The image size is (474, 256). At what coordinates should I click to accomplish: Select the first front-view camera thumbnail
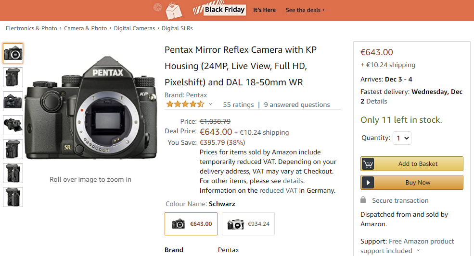click(x=13, y=53)
